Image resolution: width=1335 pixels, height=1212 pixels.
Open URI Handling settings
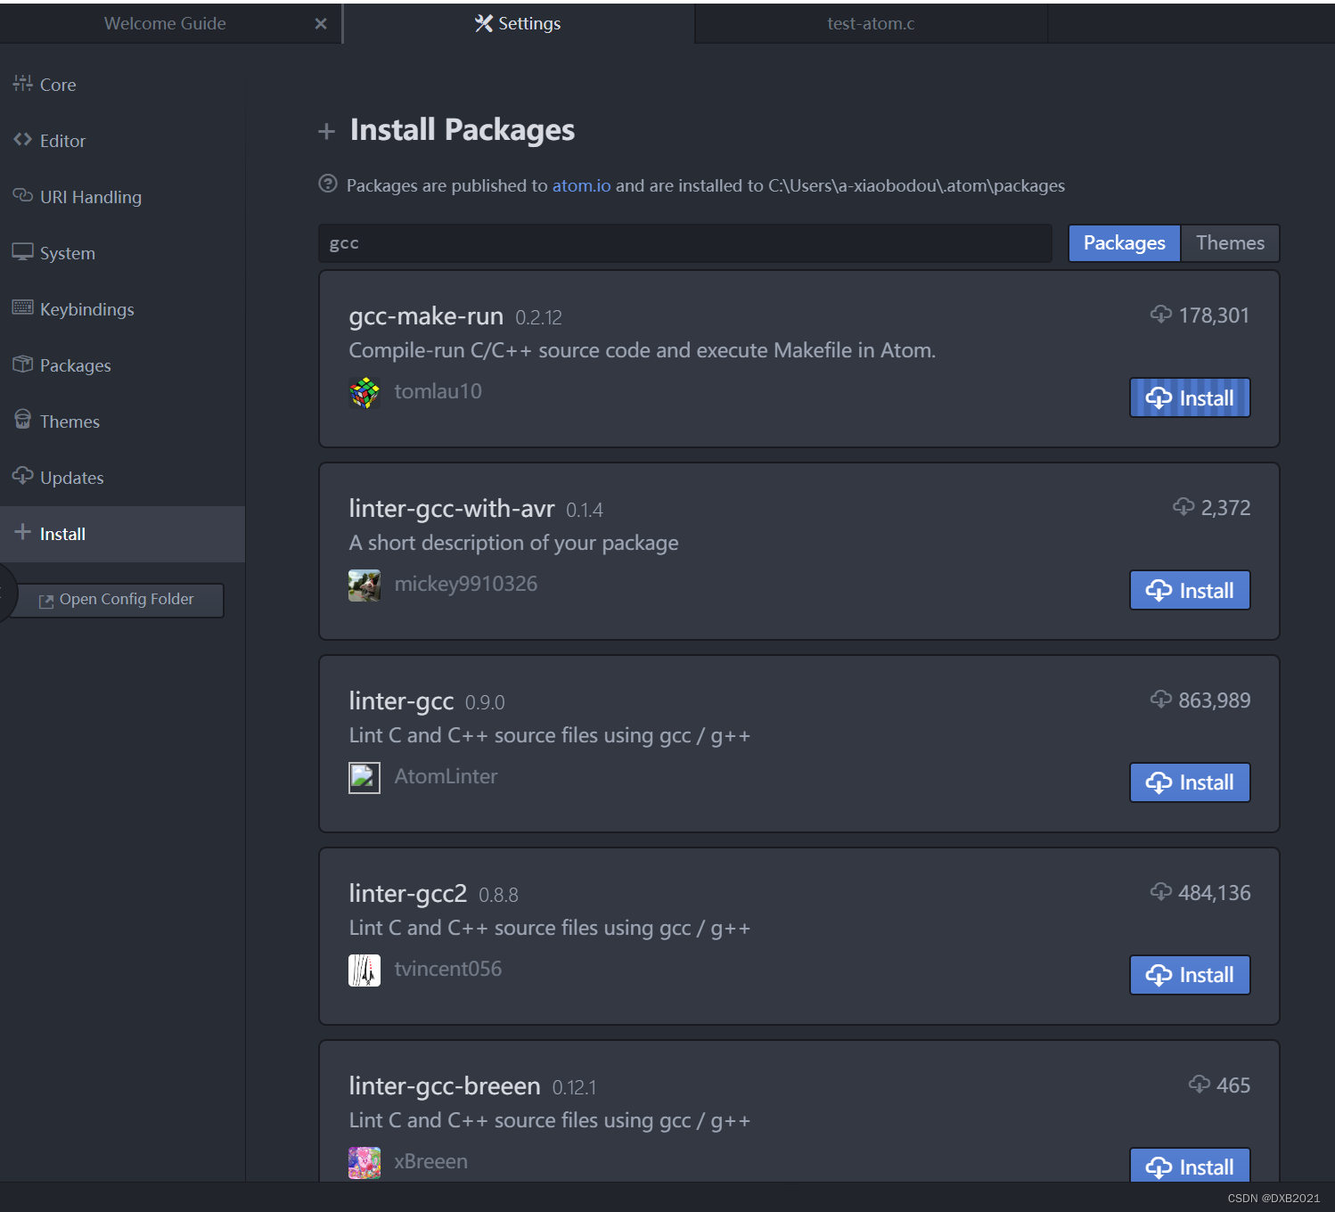coord(122,197)
